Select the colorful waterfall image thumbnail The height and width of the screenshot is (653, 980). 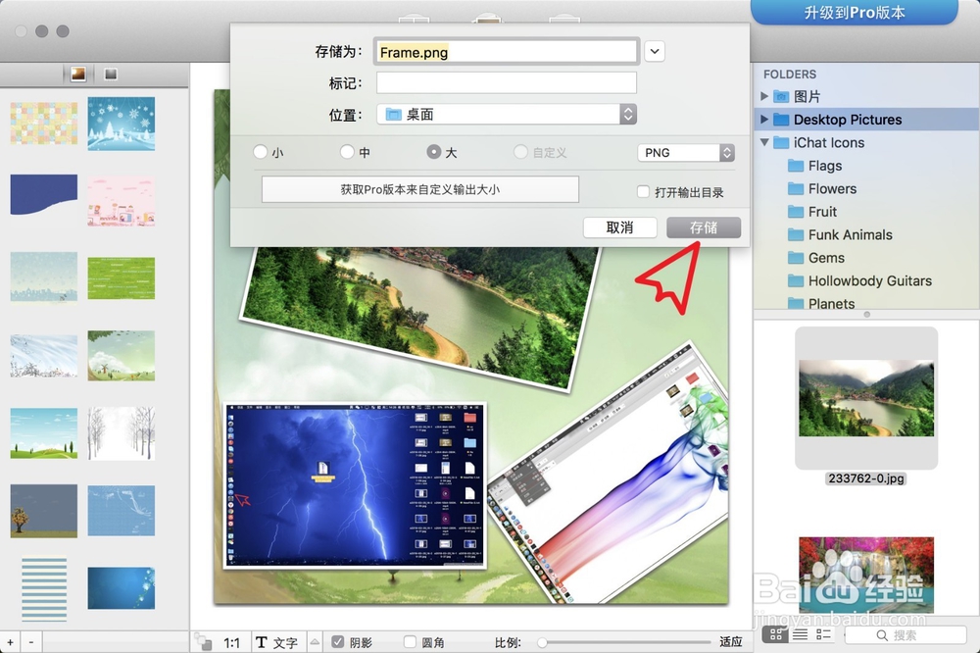(866, 575)
